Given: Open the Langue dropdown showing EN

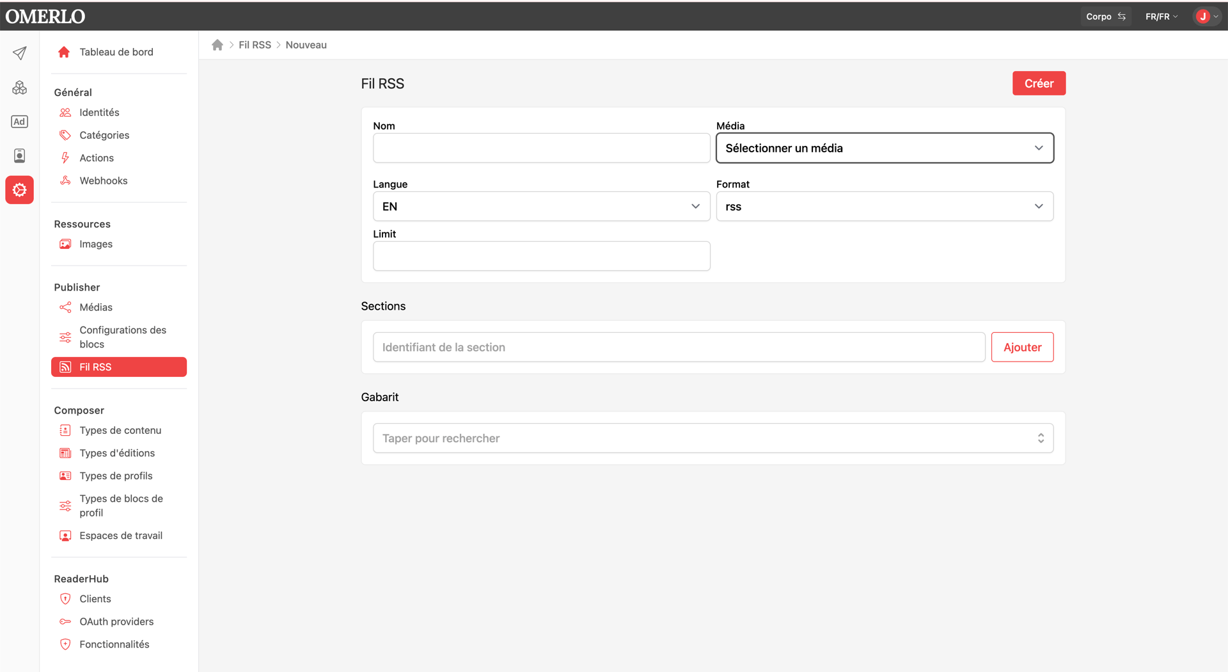Looking at the screenshot, I should point(541,206).
